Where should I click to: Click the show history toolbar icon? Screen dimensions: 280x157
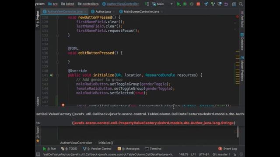pos(220,4)
